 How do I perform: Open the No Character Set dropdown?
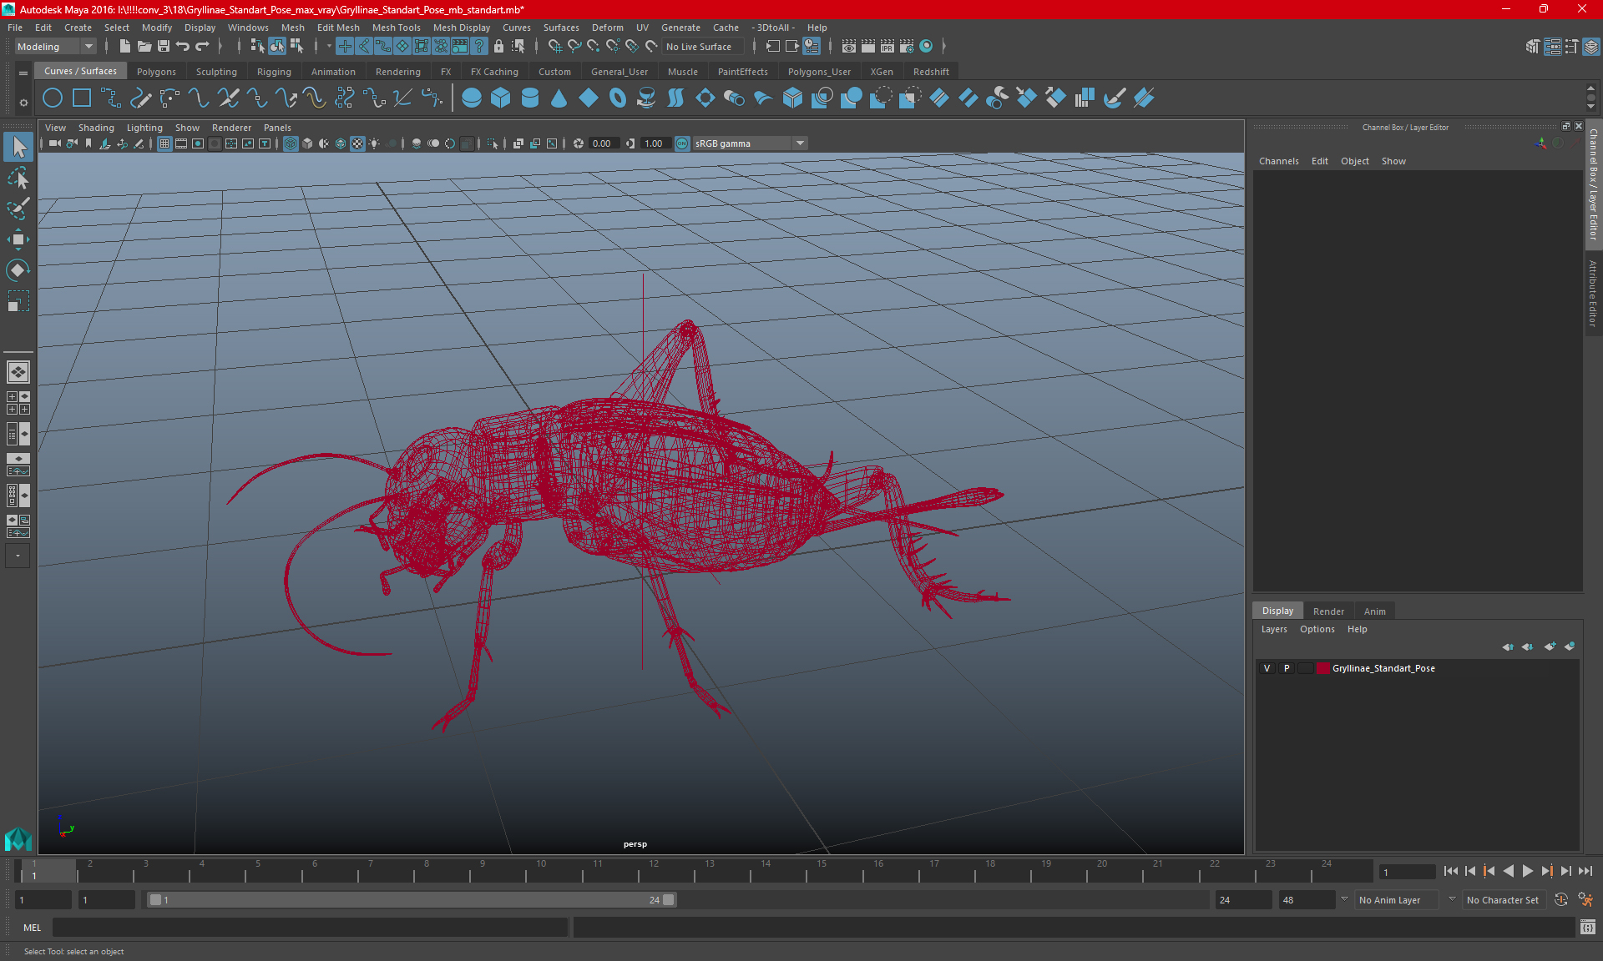pos(1503,900)
